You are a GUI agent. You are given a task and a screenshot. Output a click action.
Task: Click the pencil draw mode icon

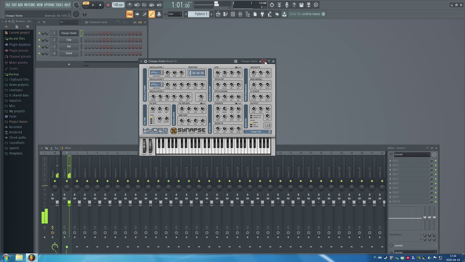(144, 14)
